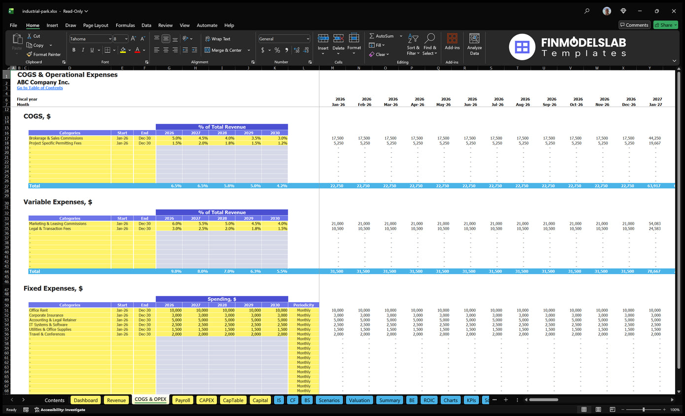Image resolution: width=685 pixels, height=416 pixels.
Task: Click Merge & Center button
Action: (223, 50)
